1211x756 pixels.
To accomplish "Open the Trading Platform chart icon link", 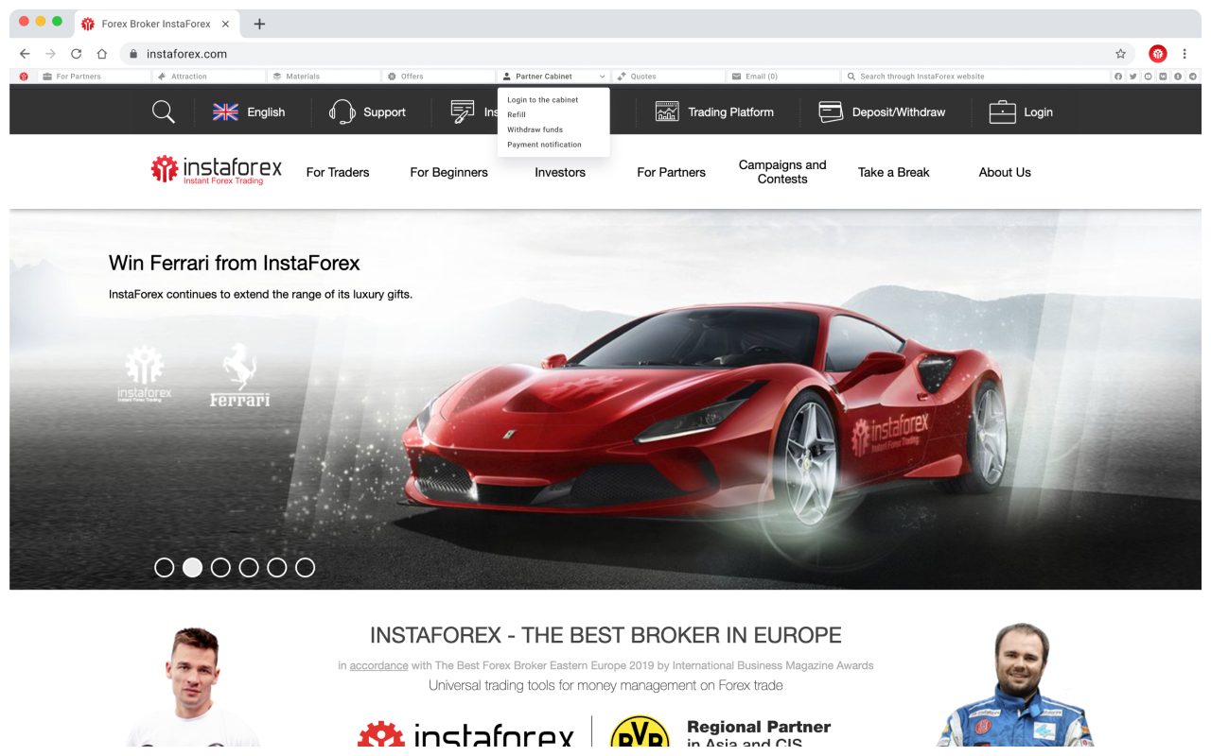I will pyautogui.click(x=714, y=112).
